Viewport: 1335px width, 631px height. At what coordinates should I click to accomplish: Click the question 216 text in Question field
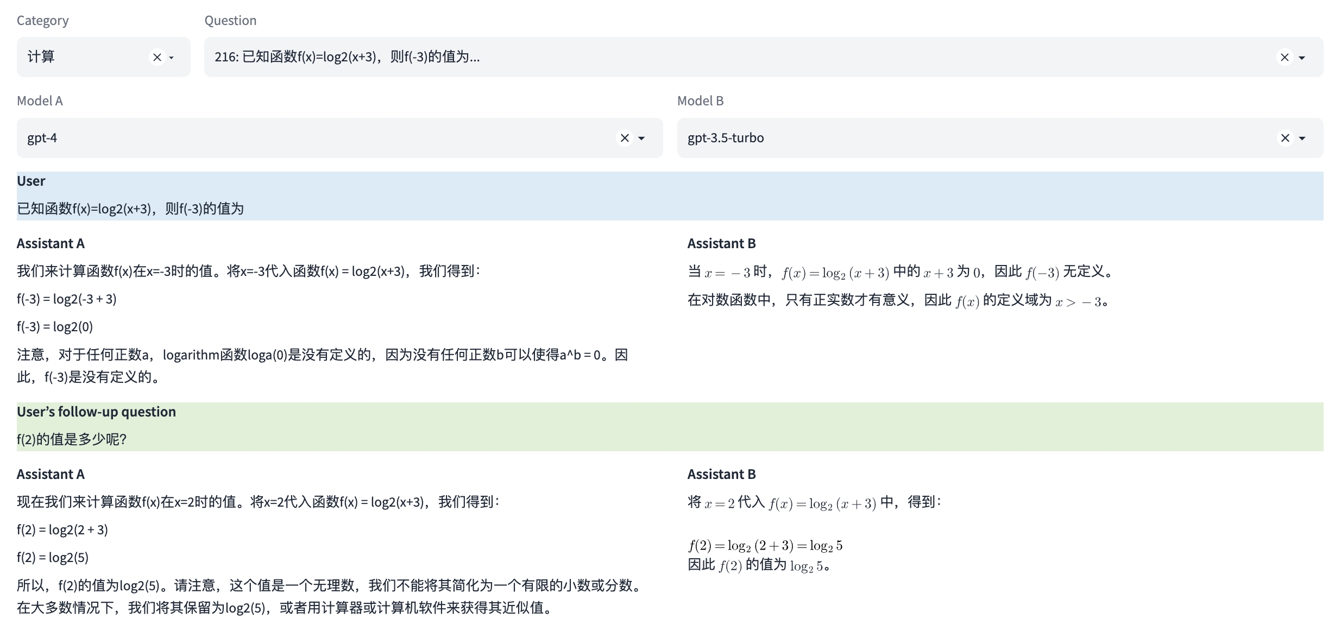(347, 57)
